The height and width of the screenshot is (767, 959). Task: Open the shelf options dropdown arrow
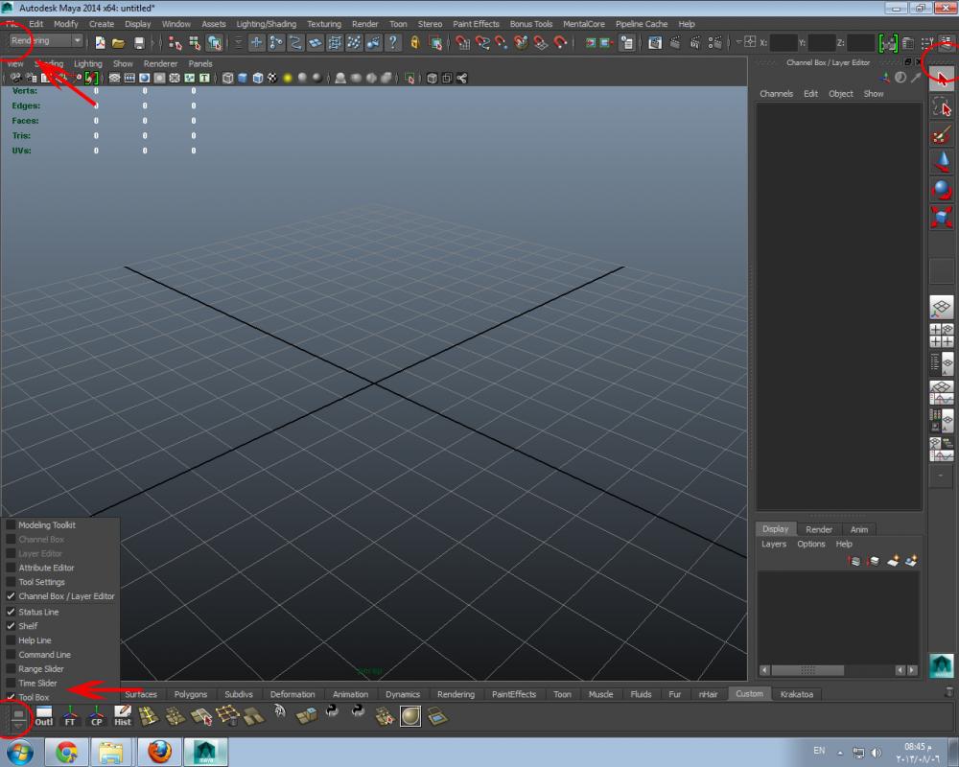(x=17, y=728)
